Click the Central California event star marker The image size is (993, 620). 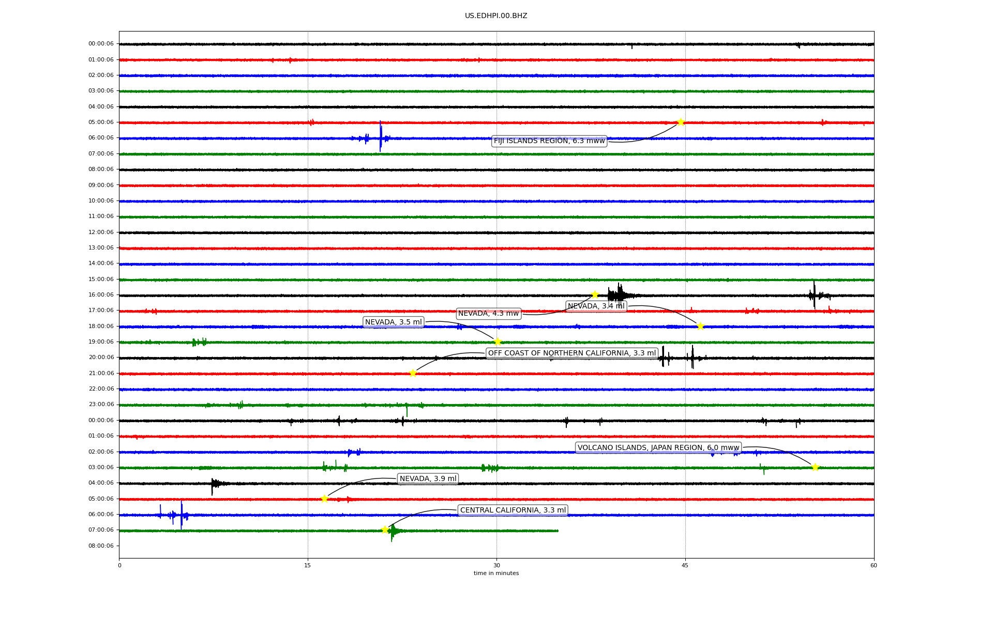coord(385,530)
